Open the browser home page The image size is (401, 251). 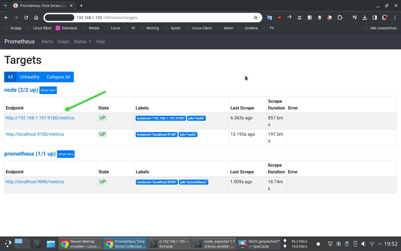point(36,18)
